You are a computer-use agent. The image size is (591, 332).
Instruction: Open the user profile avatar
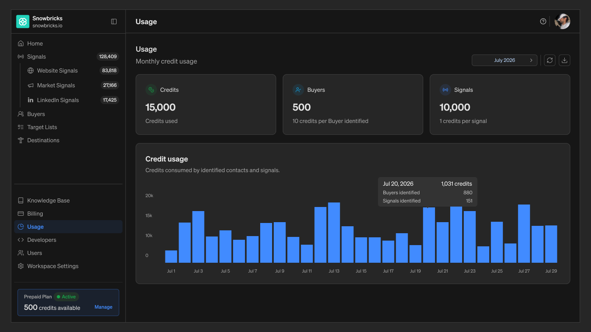tap(562, 21)
